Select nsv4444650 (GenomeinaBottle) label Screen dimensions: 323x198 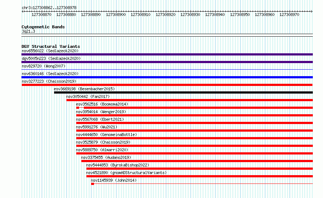click(106, 135)
